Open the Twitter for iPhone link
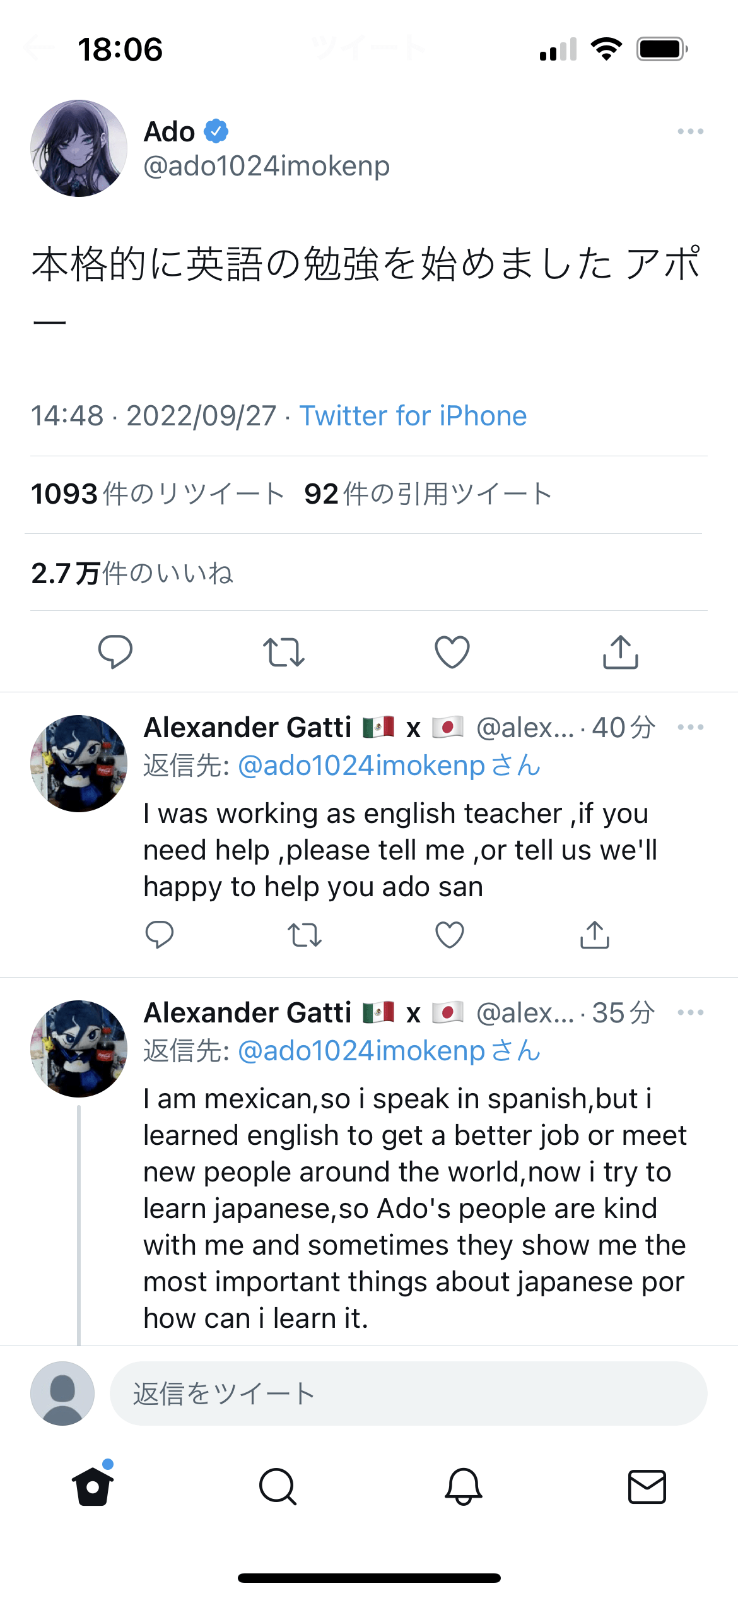This screenshot has width=738, height=1598. (x=413, y=416)
